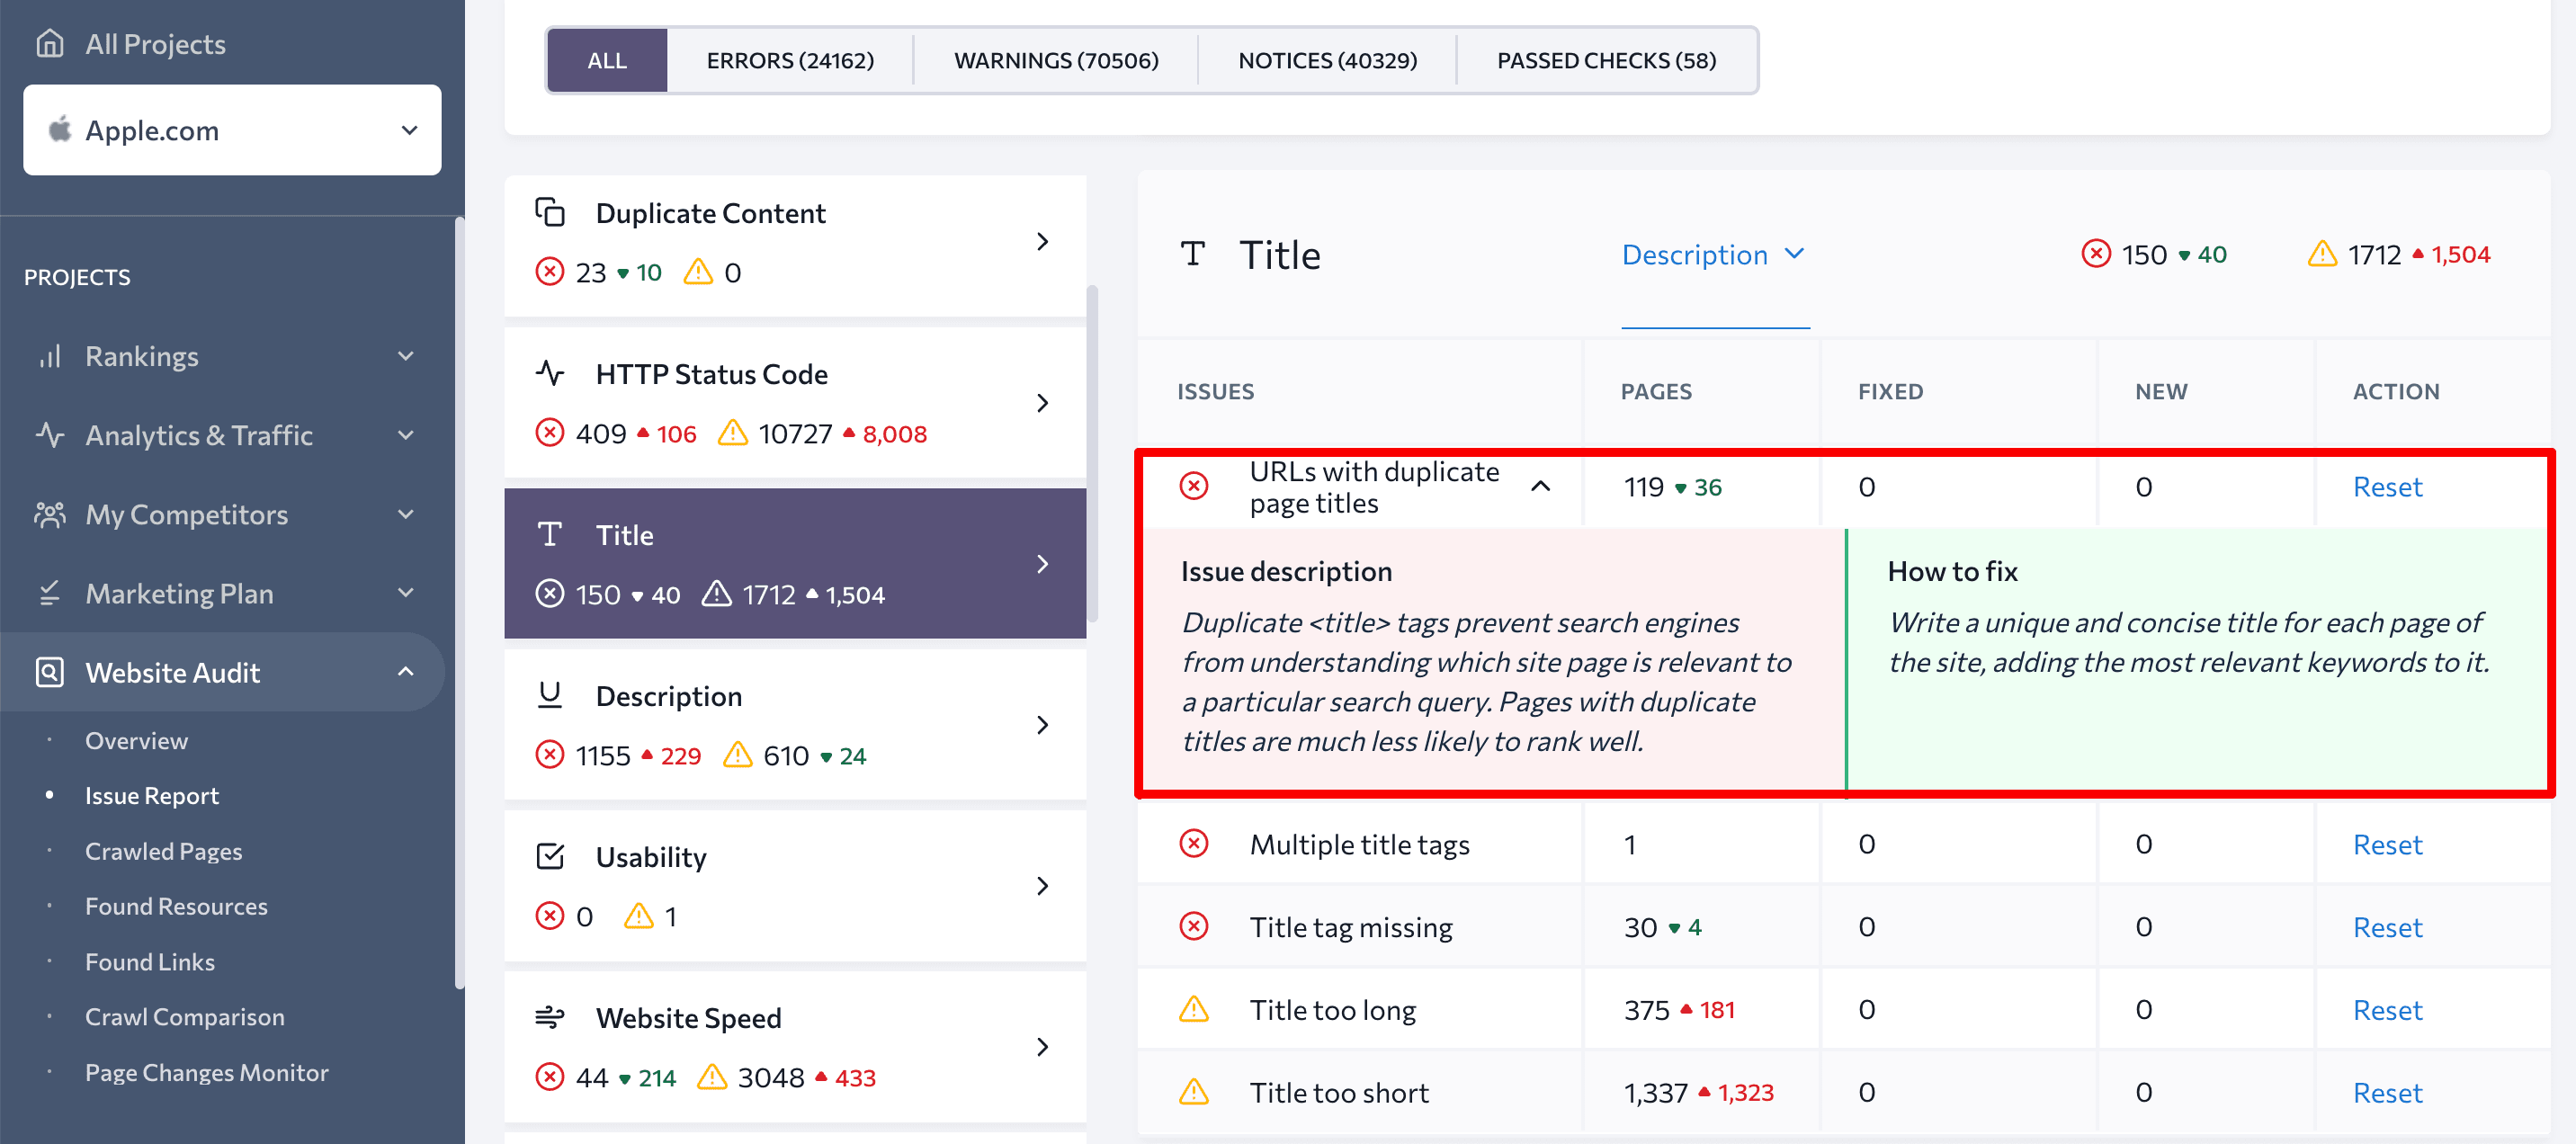Click the duplicate content icon

pyautogui.click(x=550, y=212)
